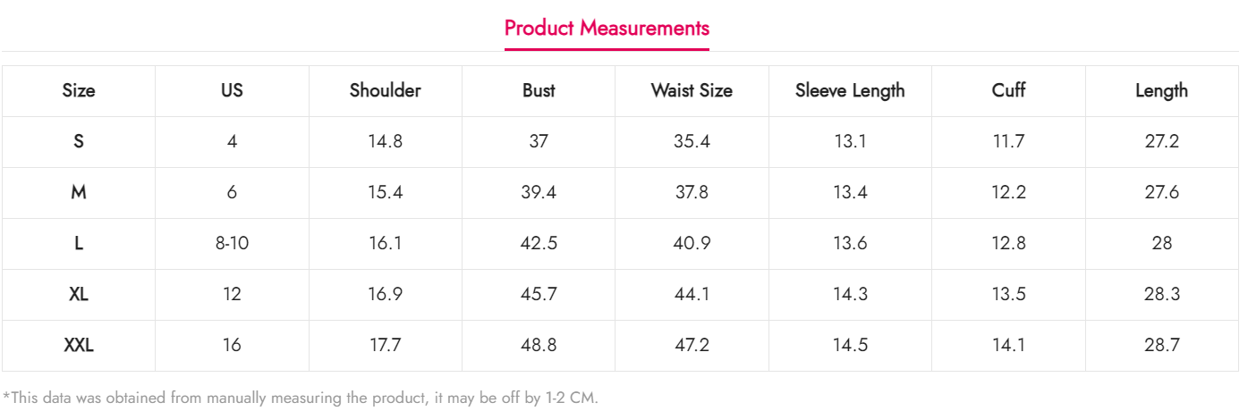Screen dimensions: 1248x411
Task: Click the manual measurement disclaimer note
Action: coord(301,398)
